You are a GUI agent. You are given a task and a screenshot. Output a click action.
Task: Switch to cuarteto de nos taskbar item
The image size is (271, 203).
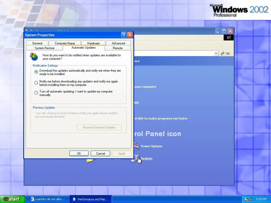[x=48, y=199]
